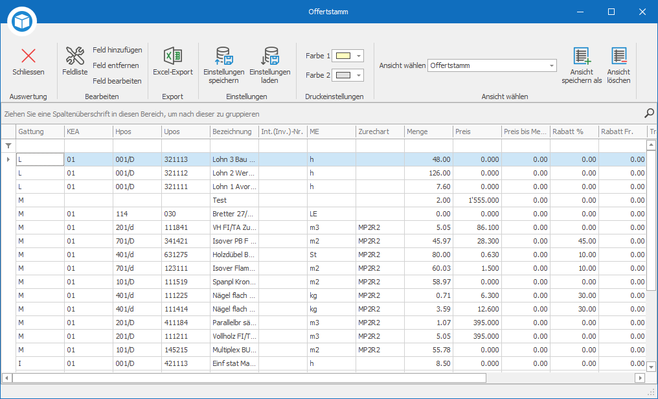Open the search magnifier in group panel
The width and height of the screenshot is (658, 399).
pyautogui.click(x=649, y=113)
